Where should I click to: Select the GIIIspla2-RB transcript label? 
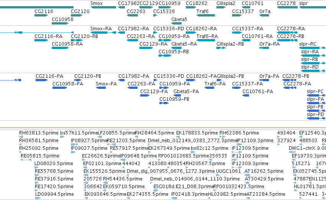230,44
